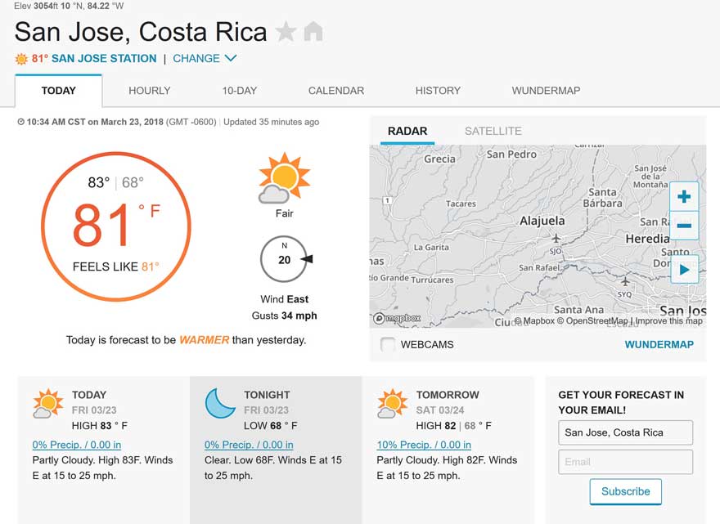The width and height of the screenshot is (720, 524).
Task: Click the Heredia label on the map
Action: click(x=647, y=239)
